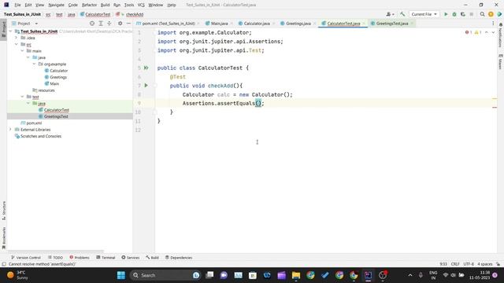Select CalculatorTest in project tree
The image size is (504, 283).
tap(56, 110)
